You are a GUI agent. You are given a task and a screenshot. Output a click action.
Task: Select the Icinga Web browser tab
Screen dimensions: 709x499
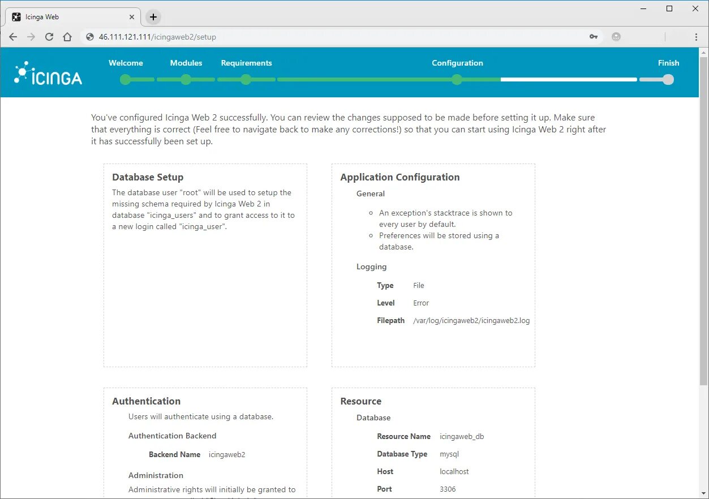pos(74,17)
